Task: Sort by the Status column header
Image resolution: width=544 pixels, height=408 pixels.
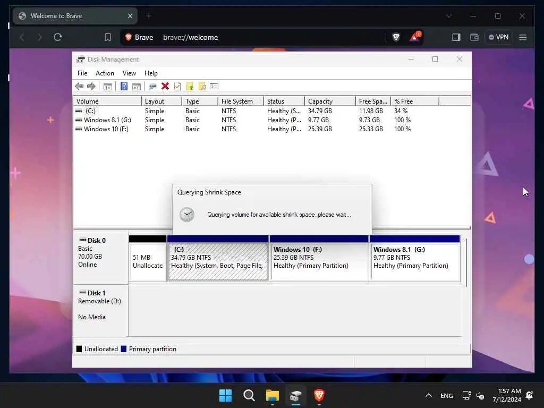Action: (284, 101)
